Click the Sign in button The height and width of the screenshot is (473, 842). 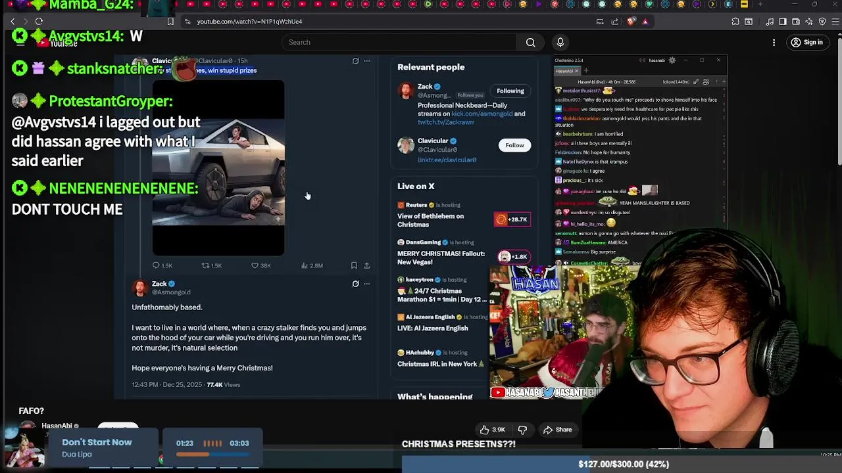coord(807,43)
